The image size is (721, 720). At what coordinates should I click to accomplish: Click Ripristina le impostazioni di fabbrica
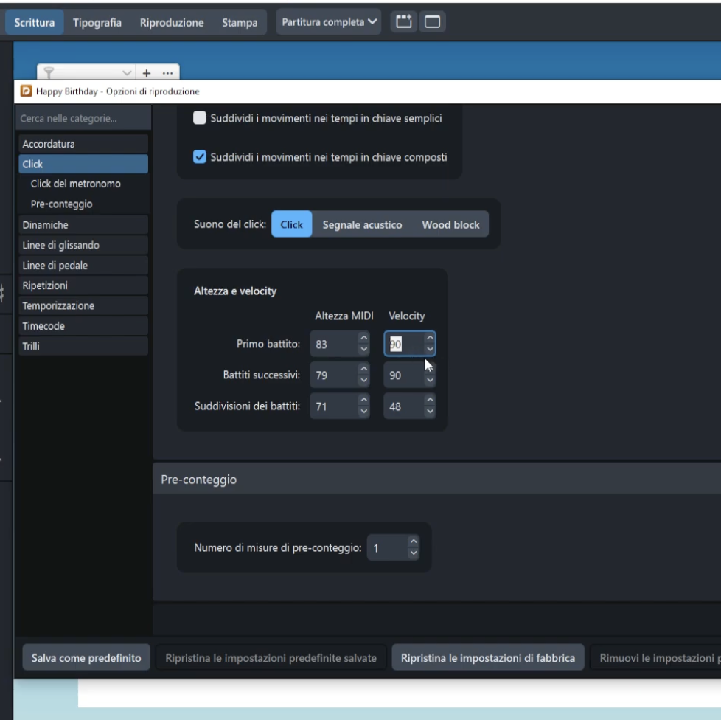point(487,657)
